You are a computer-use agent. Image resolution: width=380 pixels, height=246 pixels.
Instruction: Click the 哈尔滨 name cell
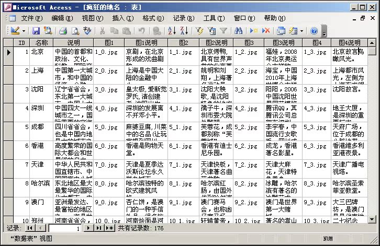pyautogui.click(x=41, y=188)
